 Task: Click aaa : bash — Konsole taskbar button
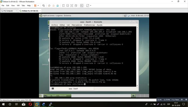(57, 96)
